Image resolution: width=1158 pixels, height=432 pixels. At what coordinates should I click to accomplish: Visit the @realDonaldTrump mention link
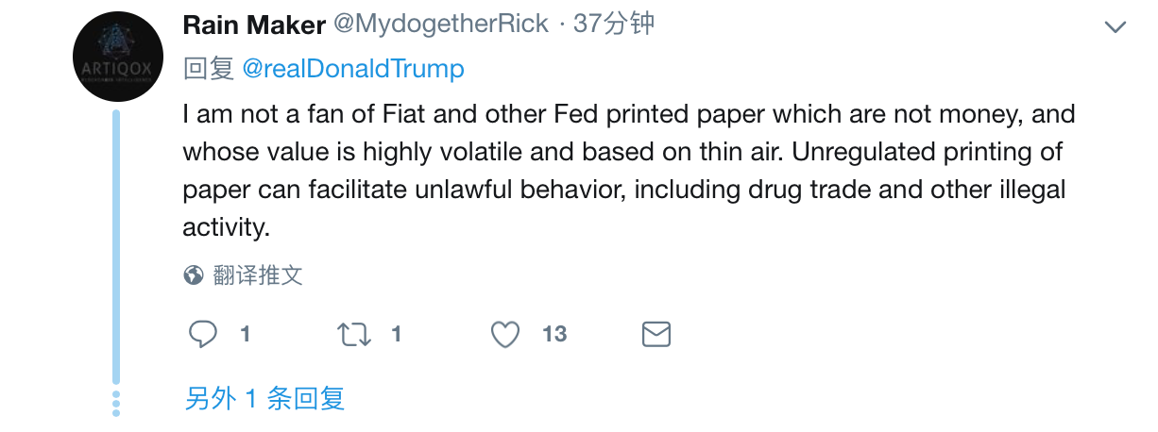pyautogui.click(x=353, y=69)
